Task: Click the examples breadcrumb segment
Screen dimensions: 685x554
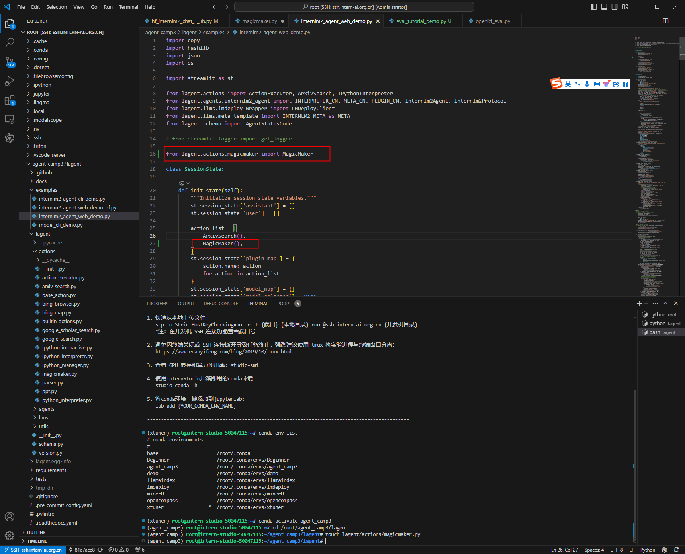Action: pyautogui.click(x=213, y=32)
